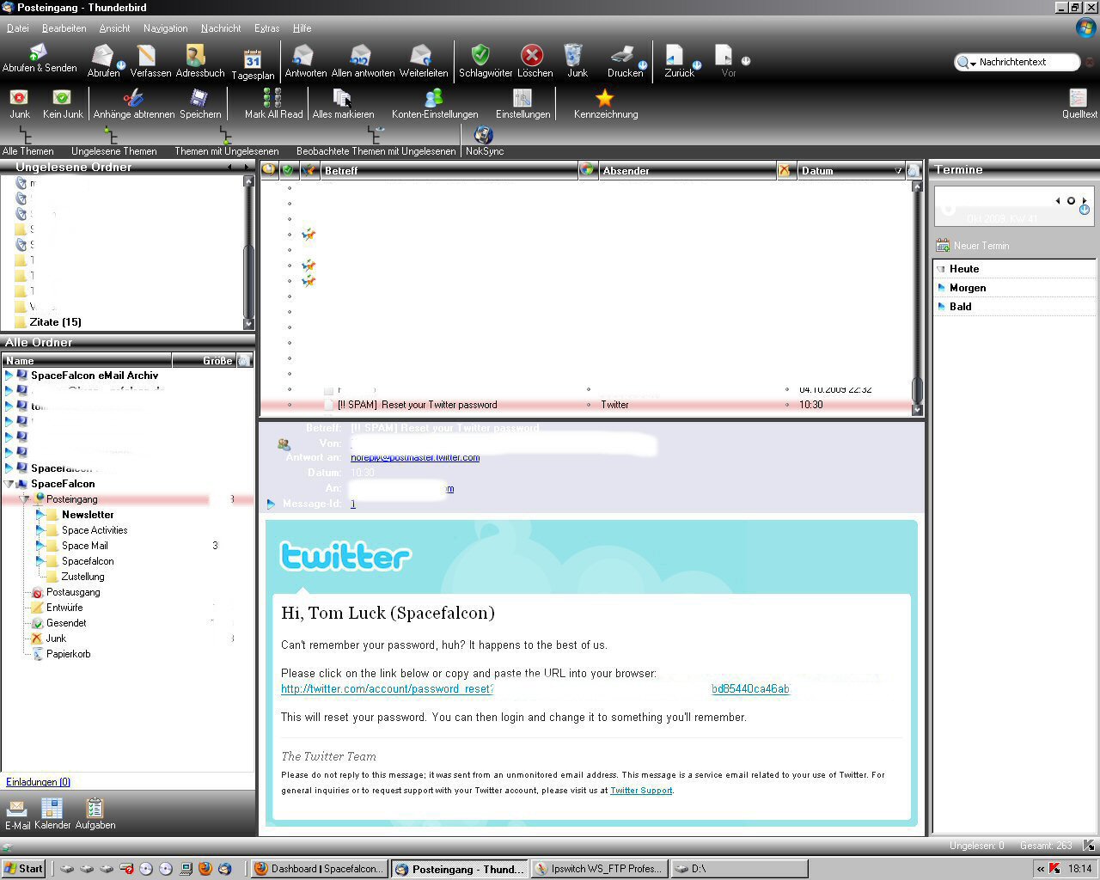This screenshot has width=1100, height=880.
Task: Collapse the SpaceFalcon account tree
Action: (9, 484)
